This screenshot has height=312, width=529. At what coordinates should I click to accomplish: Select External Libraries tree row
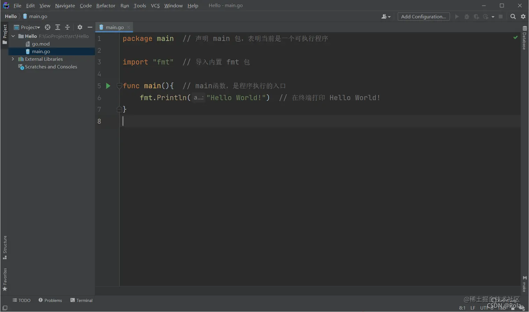tap(52, 59)
